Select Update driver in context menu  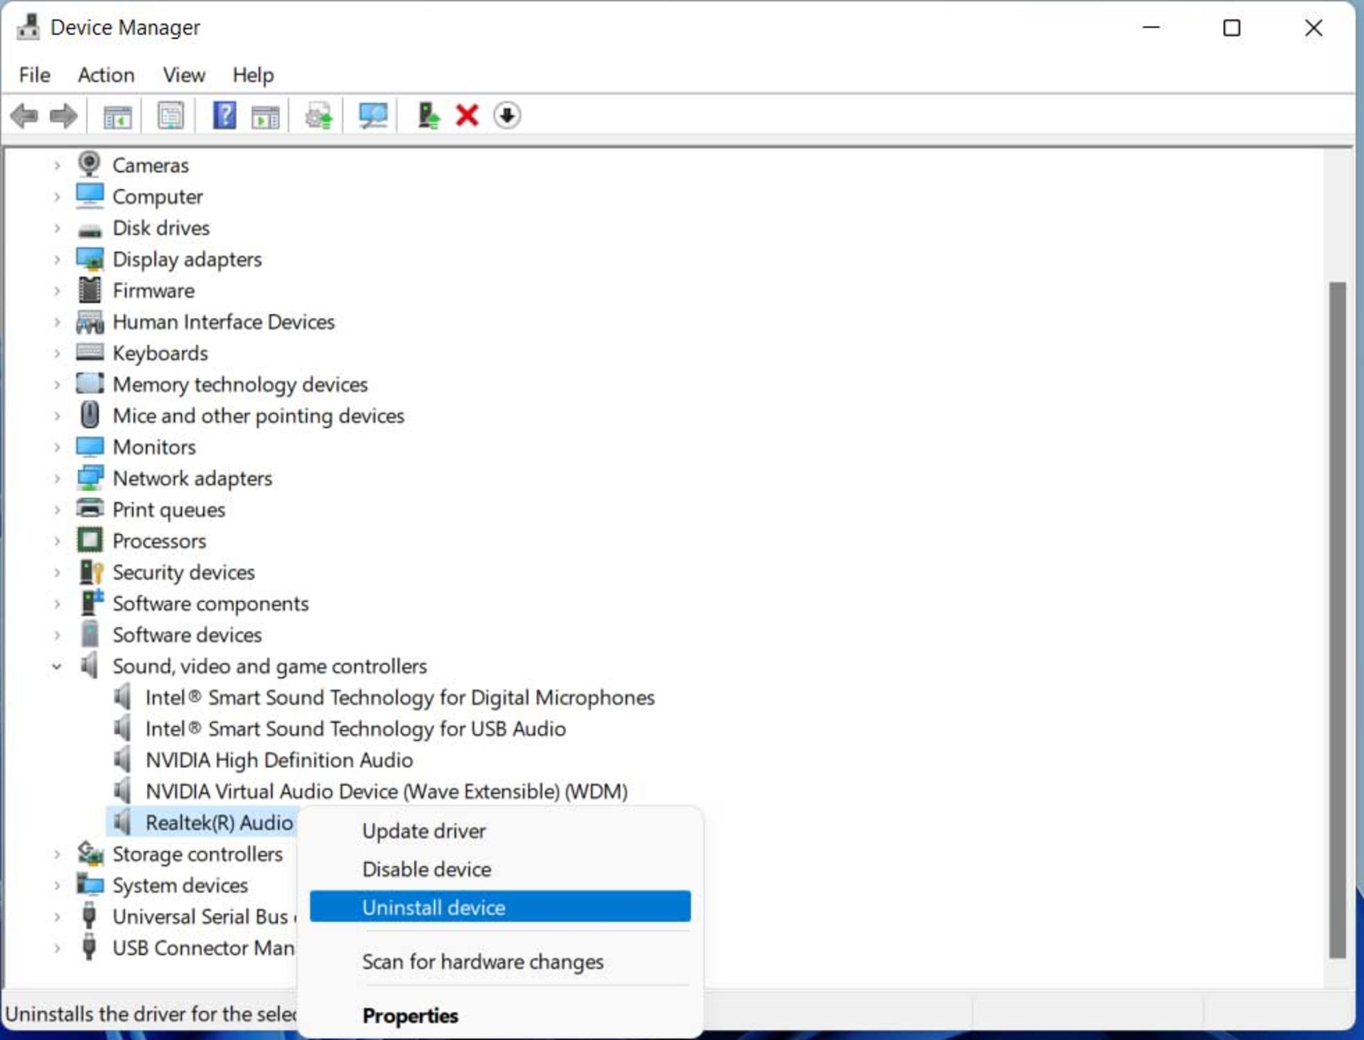pyautogui.click(x=423, y=830)
